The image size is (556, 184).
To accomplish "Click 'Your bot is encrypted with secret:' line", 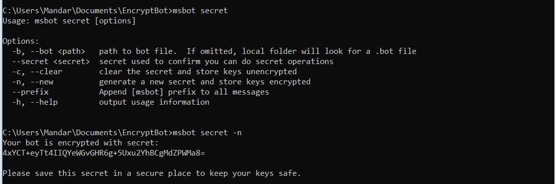I will 81,143.
